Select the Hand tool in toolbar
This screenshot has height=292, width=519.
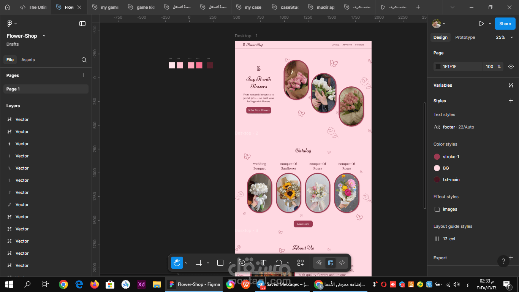pos(177,263)
